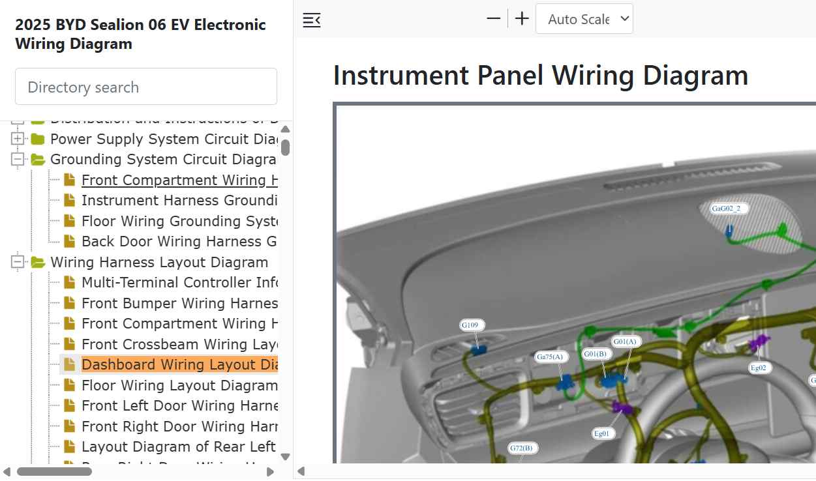Click document icon beside Multi-Terminal Controller
Viewport: 816px width, 481px height.
pyautogui.click(x=69, y=282)
